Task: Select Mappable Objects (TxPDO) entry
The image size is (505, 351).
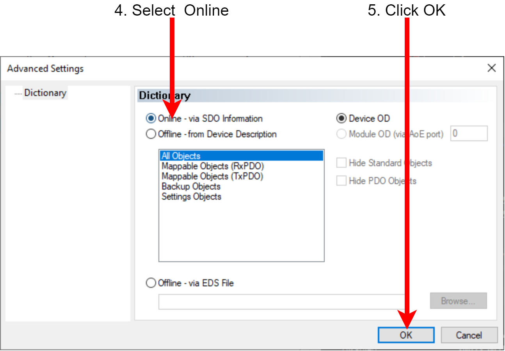Action: [212, 176]
